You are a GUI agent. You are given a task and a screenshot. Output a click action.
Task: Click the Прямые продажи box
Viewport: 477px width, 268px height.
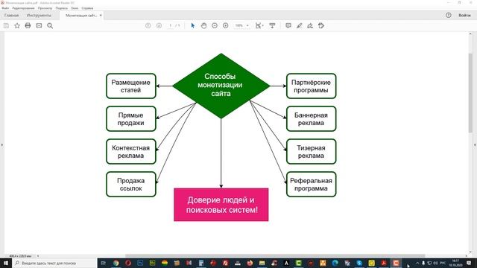coord(131,119)
